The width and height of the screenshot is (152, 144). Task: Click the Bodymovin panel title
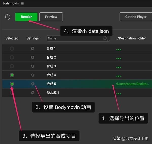click(x=10, y=3)
